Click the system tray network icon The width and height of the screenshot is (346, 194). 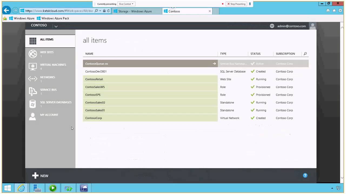[x=338, y=188]
